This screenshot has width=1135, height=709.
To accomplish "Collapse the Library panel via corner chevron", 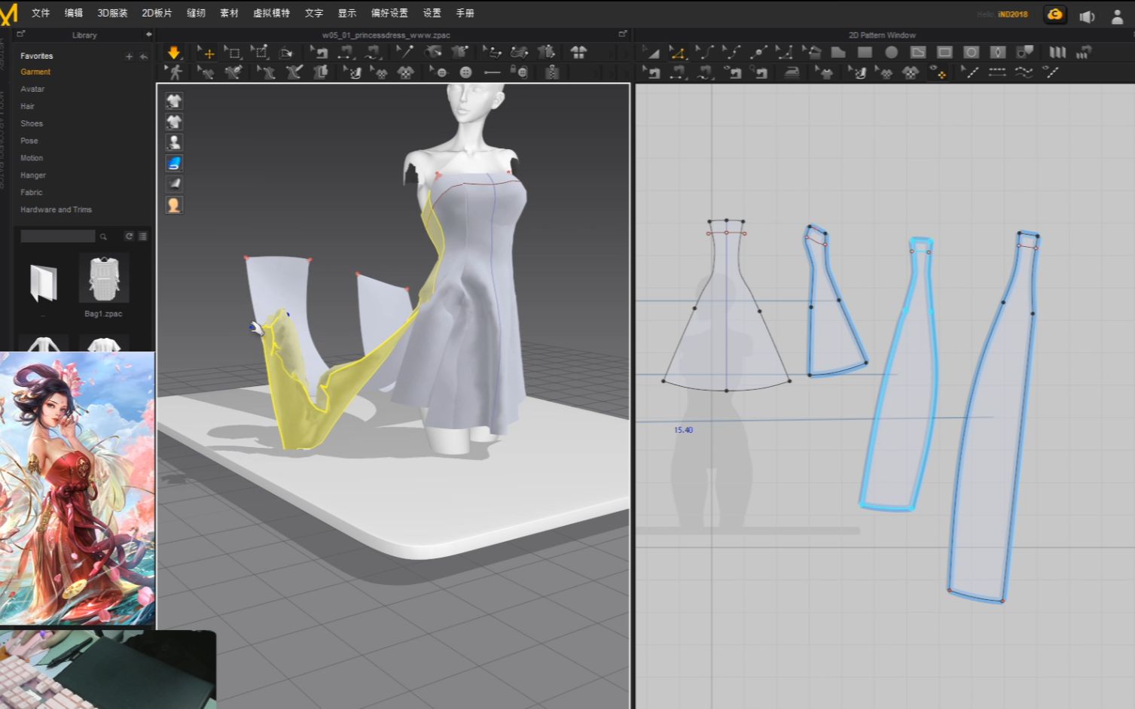I will [148, 35].
